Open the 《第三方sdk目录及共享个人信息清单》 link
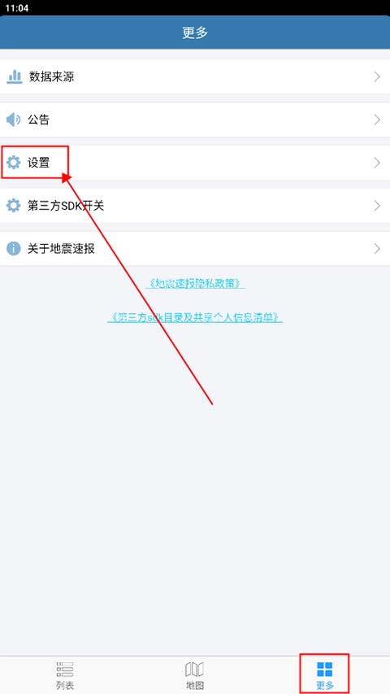Screen dimensions: 390x694 195,317
